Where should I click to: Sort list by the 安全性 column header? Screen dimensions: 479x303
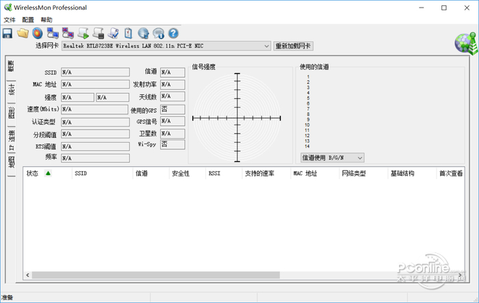pyautogui.click(x=187, y=174)
